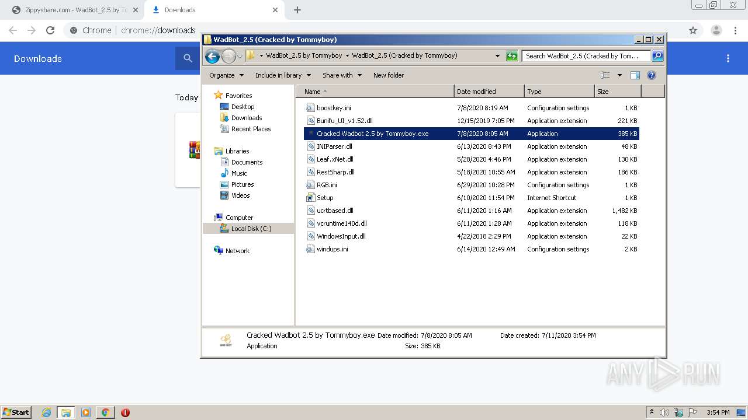This screenshot has height=420, width=748.
Task: Select Local Disk (C:) in navigation pane
Action: pyautogui.click(x=248, y=229)
